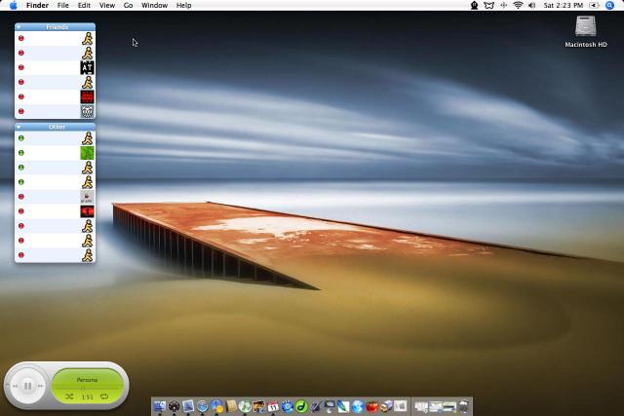Open the pale green sphere Dock icon
This screenshot has height=416, width=624.
pyautogui.click(x=245, y=406)
